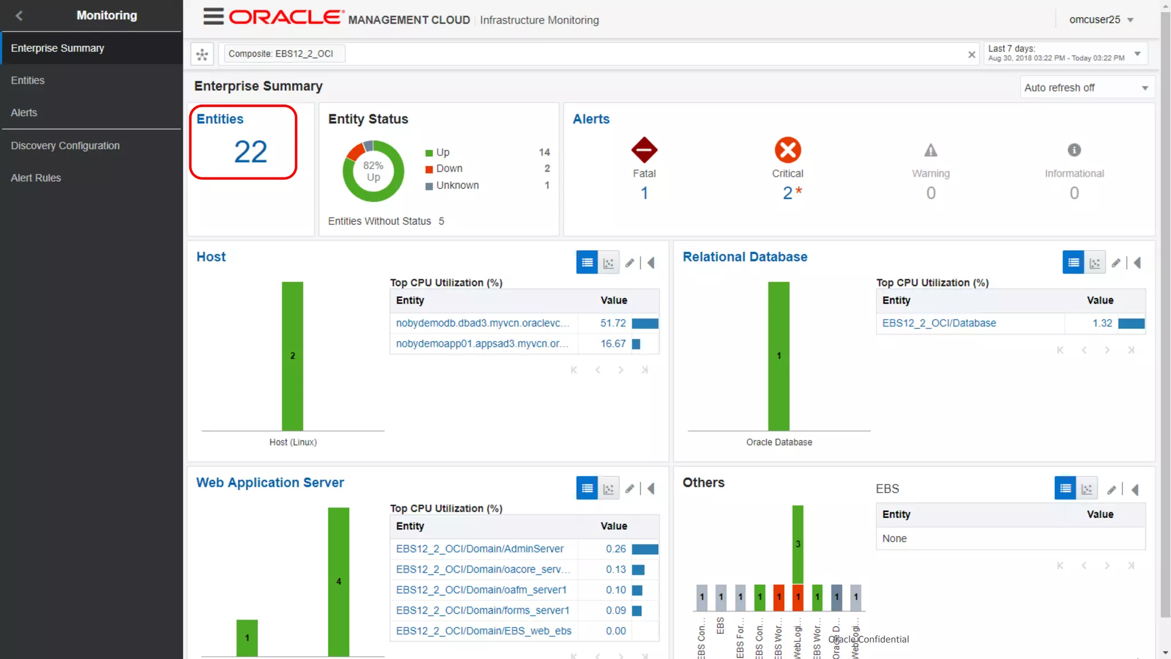
Task: Open the omcuser25 user dropdown
Action: point(1101,19)
